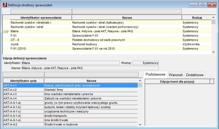The image size is (219, 129).
Task: Select the CIT - 8 report row
Action: click(x=107, y=40)
